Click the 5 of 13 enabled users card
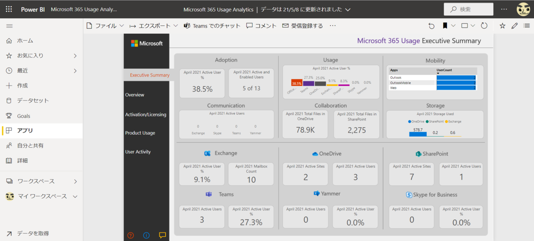Image resolution: width=534 pixels, height=241 pixels. click(x=251, y=83)
